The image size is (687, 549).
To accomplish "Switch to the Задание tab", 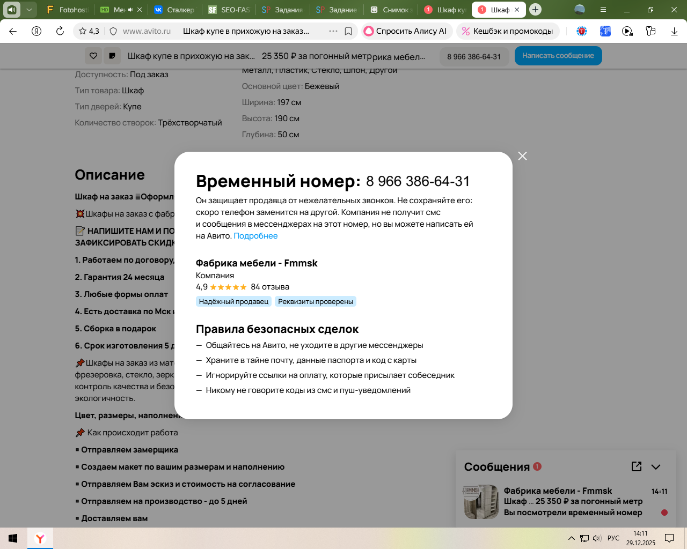I will 337,10.
